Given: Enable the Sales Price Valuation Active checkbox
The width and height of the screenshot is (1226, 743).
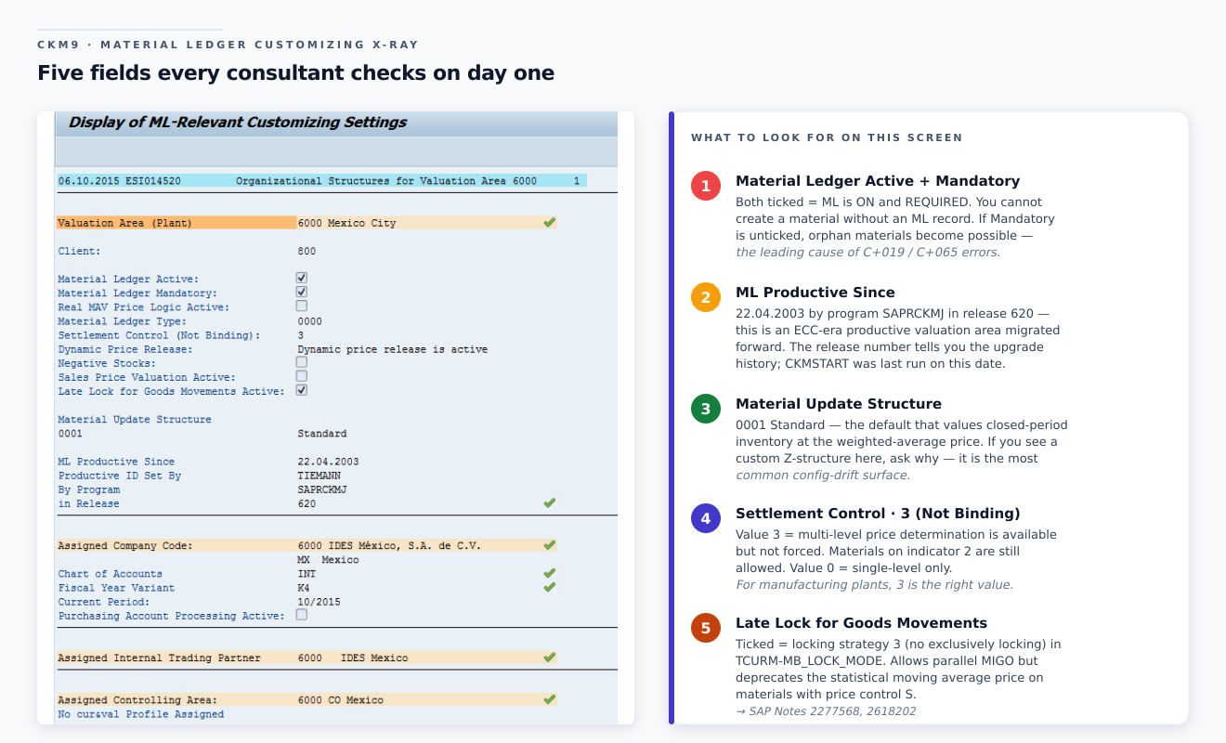Looking at the screenshot, I should click(x=302, y=376).
